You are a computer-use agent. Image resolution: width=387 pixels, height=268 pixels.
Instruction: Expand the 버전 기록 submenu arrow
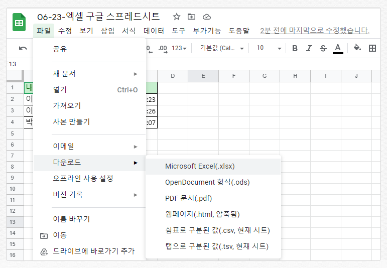136,195
